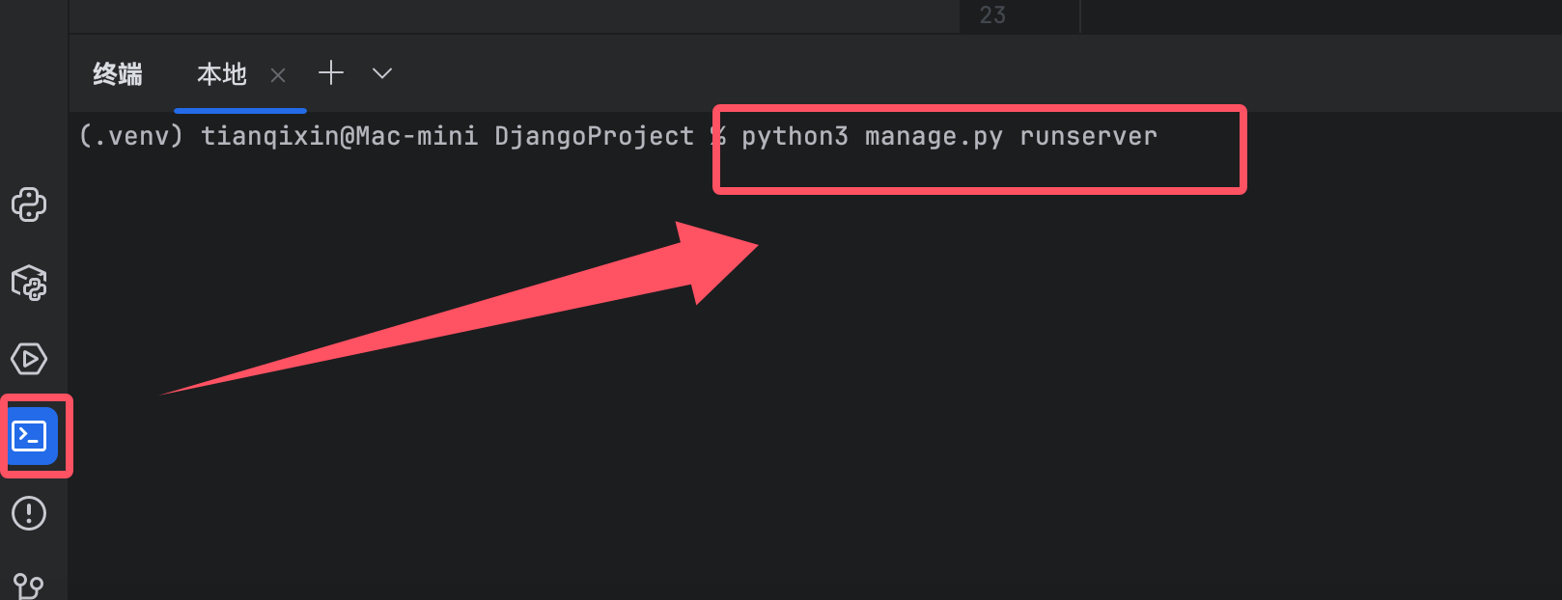Click line number 23 in editor gutter

click(992, 15)
